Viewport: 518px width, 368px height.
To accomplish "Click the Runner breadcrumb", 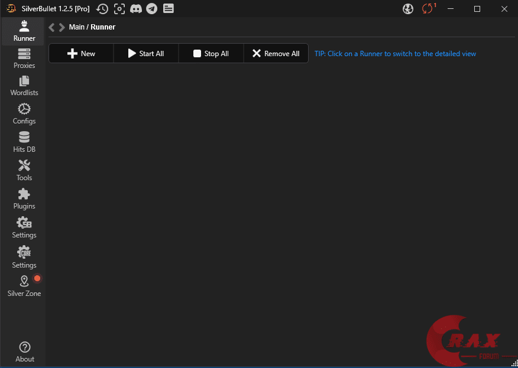I will coord(103,27).
